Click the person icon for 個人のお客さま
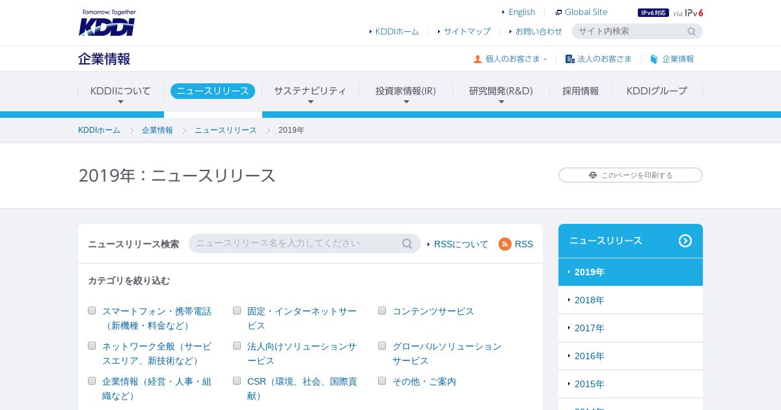 tap(478, 59)
